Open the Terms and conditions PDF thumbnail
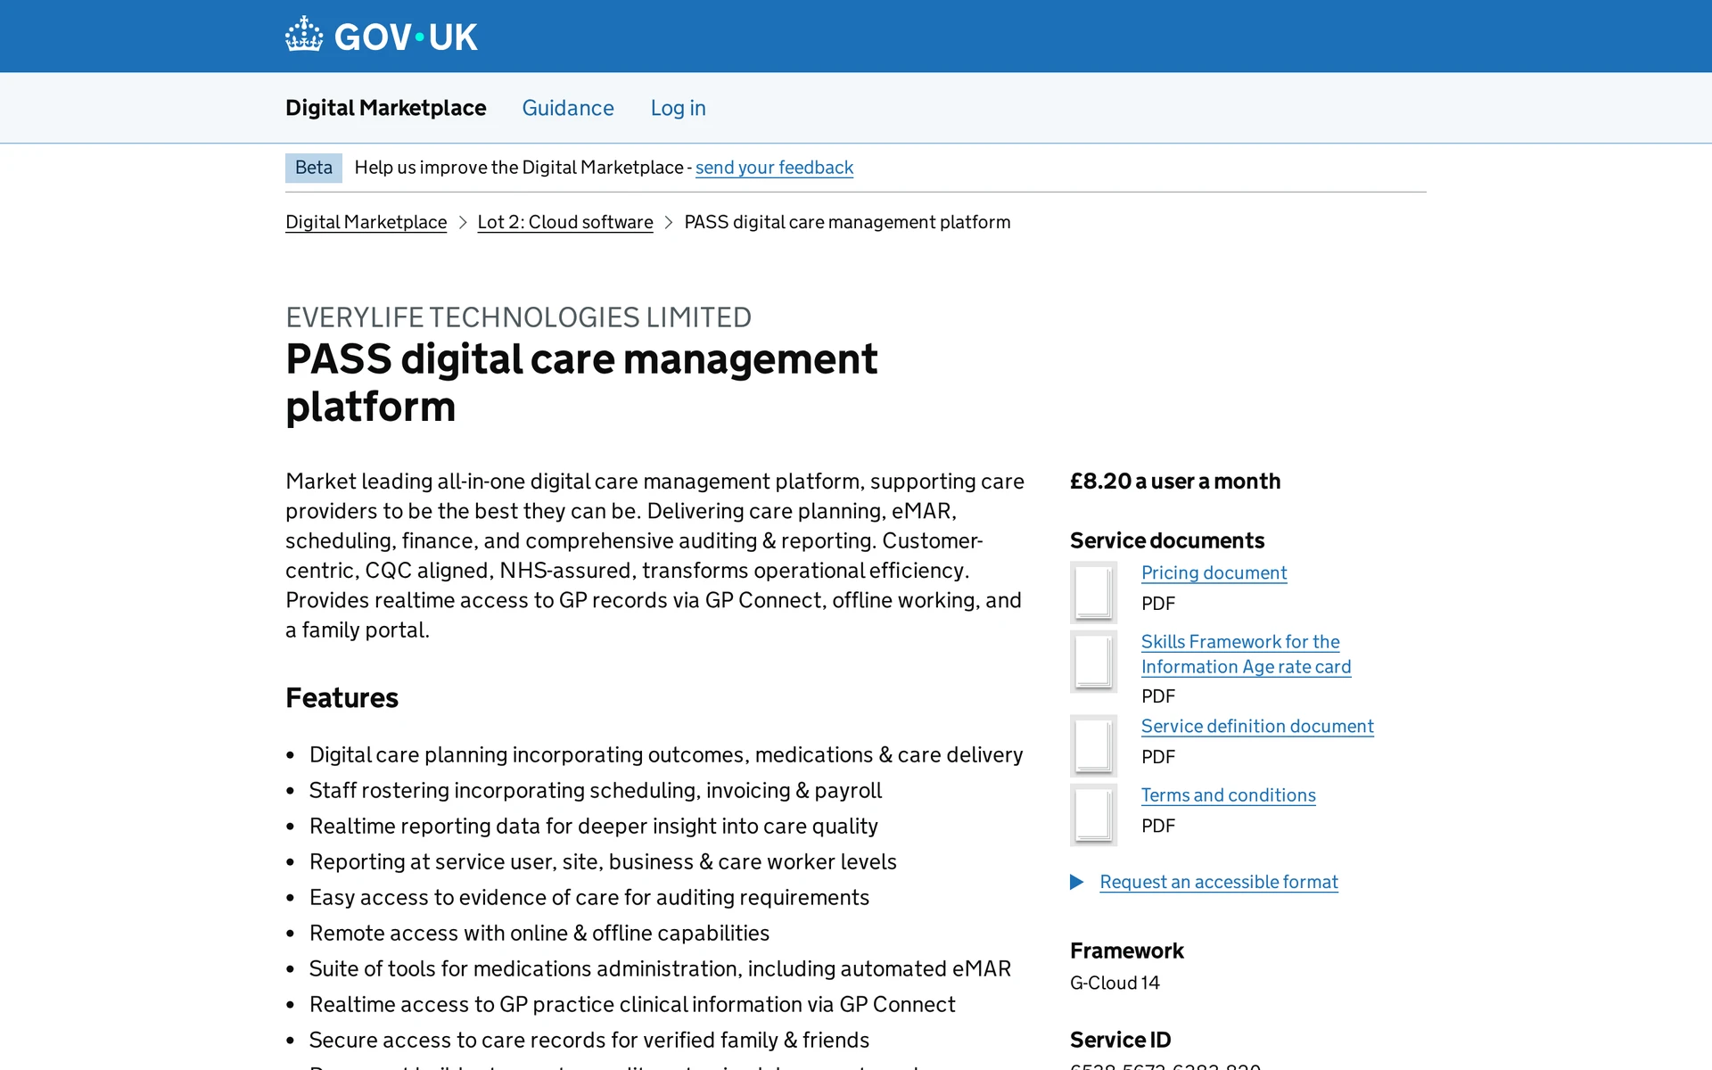Image resolution: width=1712 pixels, height=1070 pixels. pos(1093,815)
